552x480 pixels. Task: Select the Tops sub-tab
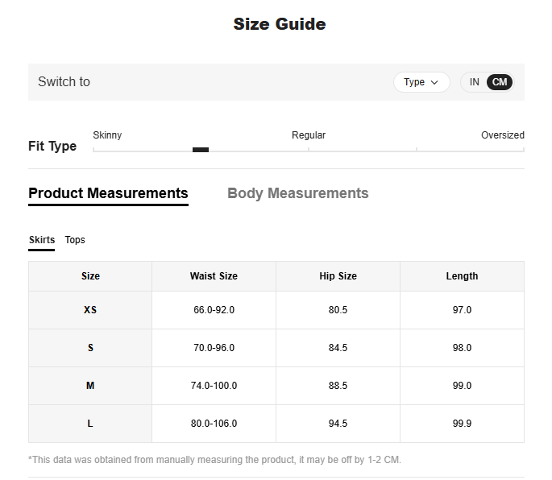tap(75, 240)
